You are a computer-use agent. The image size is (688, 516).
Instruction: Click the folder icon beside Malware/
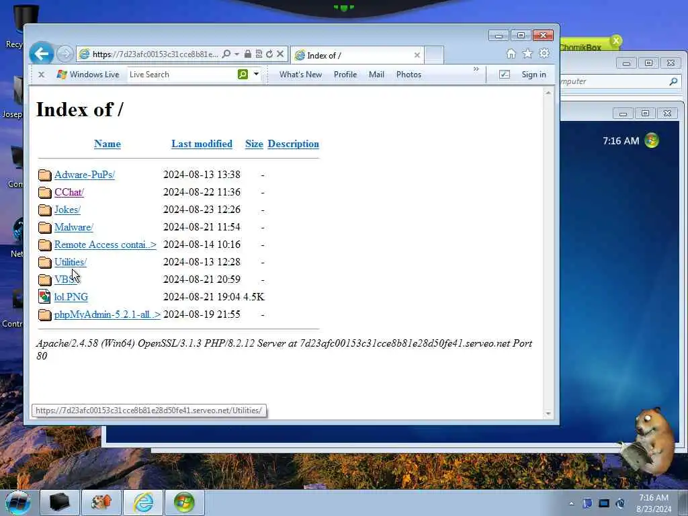[45, 227]
